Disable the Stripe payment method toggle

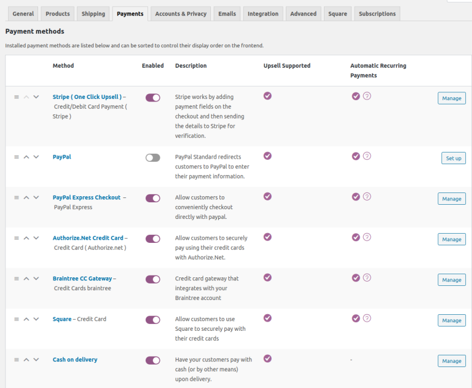pos(153,98)
